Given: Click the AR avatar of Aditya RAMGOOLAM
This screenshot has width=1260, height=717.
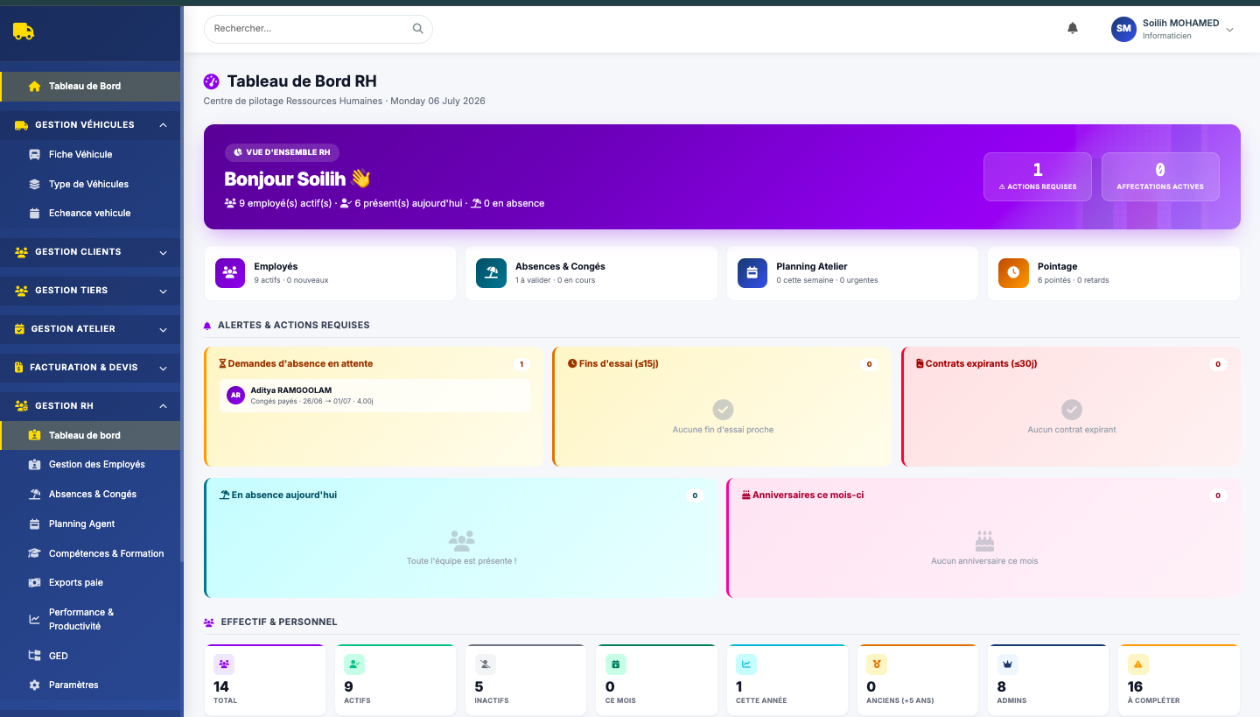Looking at the screenshot, I should (235, 395).
